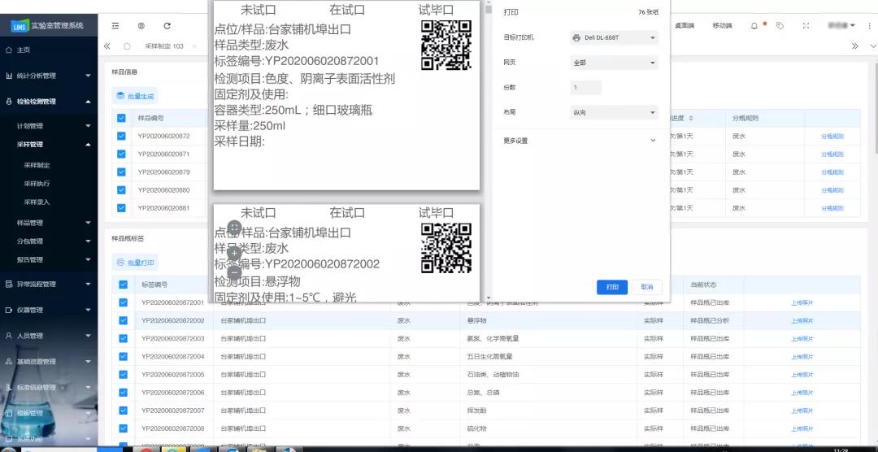Click the home tab icon in tab bar
The image size is (878, 452).
(127, 46)
